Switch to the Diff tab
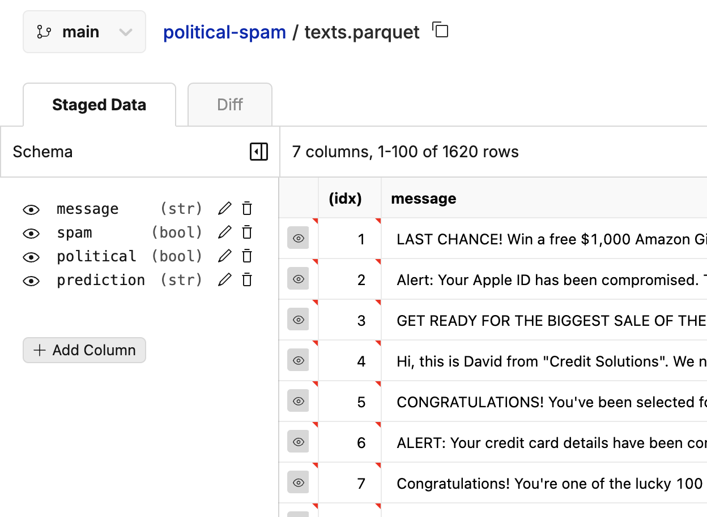This screenshot has height=517, width=707. pyautogui.click(x=230, y=105)
